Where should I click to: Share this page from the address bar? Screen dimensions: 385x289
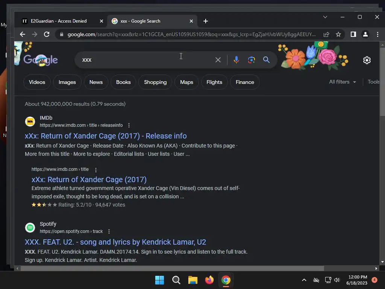326,34
